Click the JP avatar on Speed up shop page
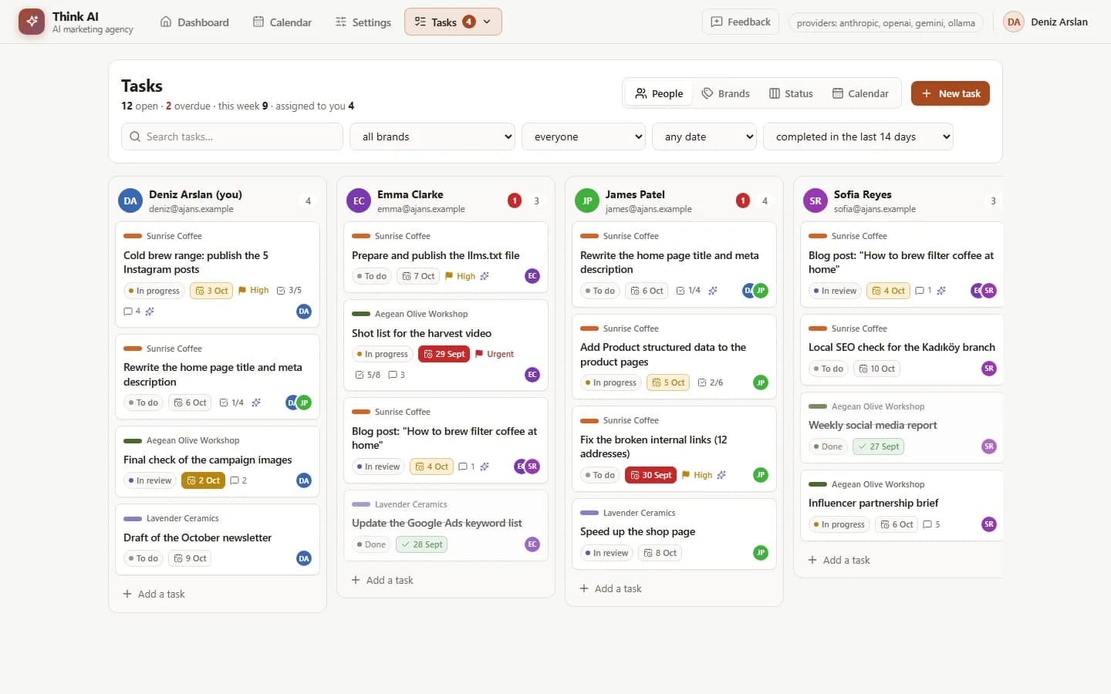Image resolution: width=1111 pixels, height=694 pixels. [x=761, y=553]
